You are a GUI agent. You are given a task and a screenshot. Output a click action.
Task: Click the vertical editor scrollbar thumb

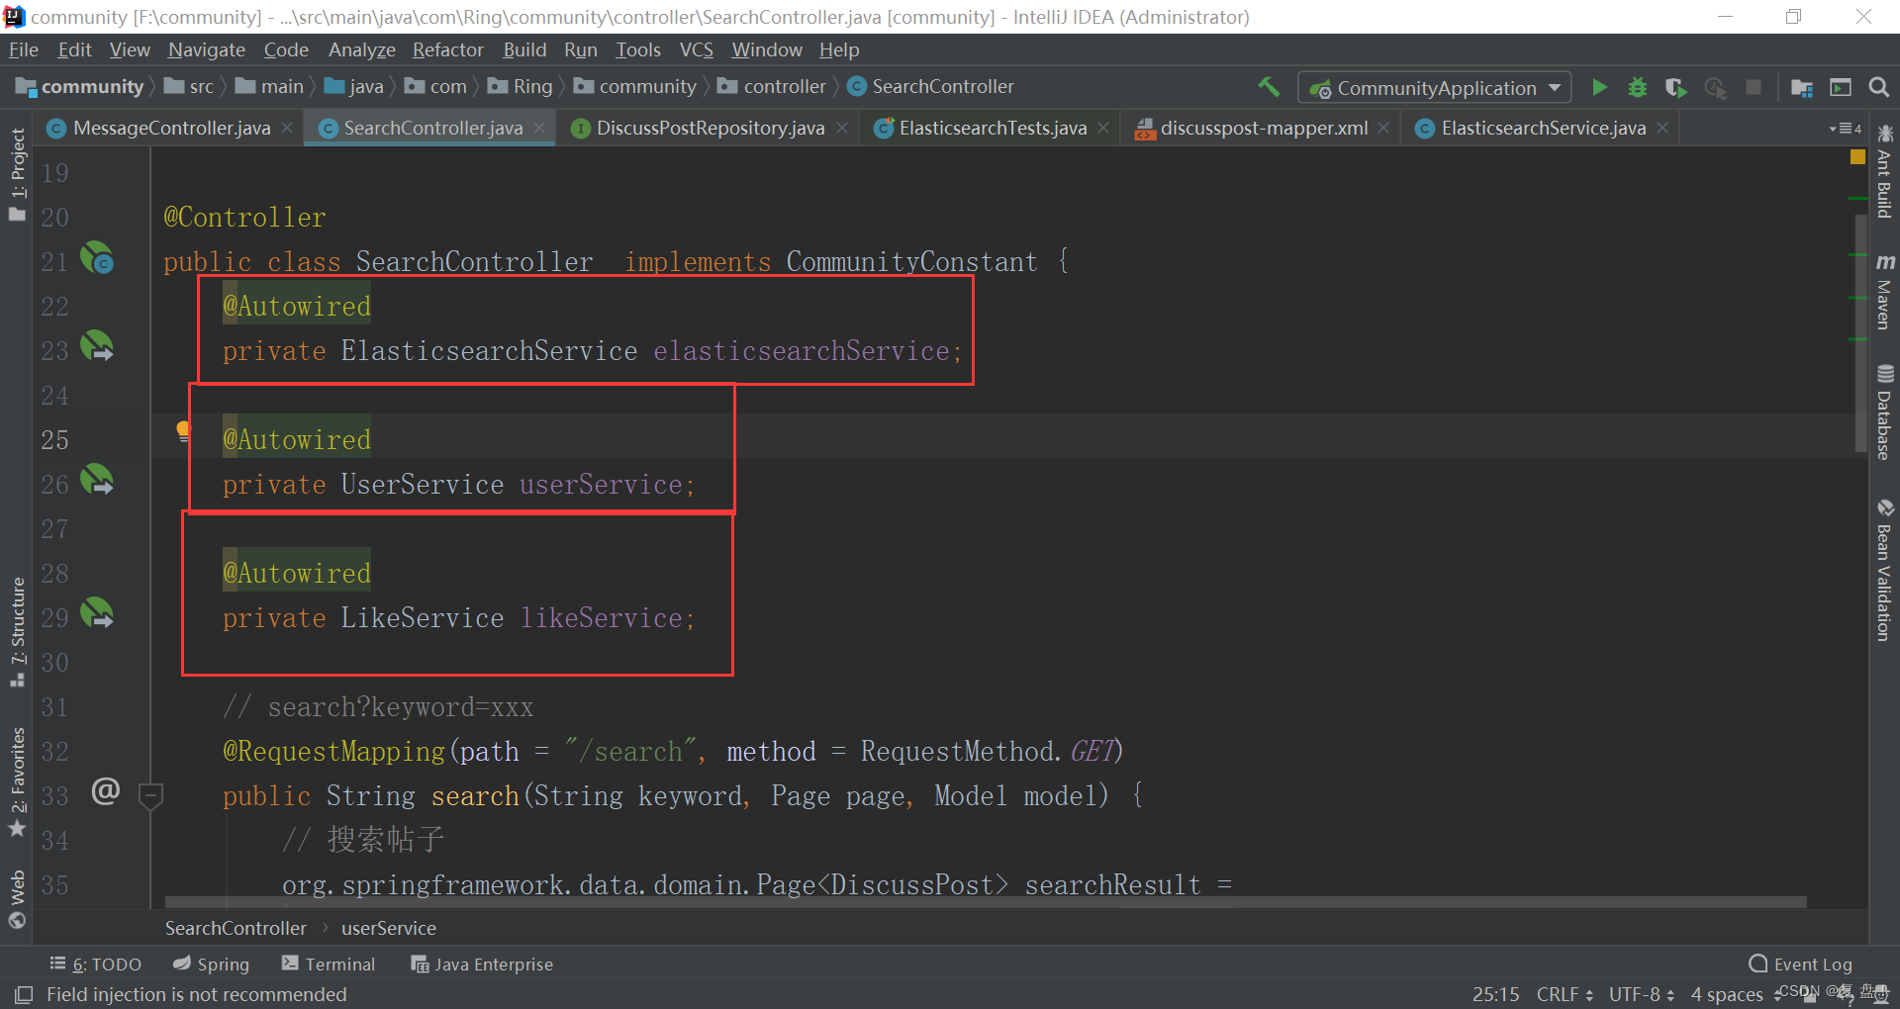tap(1860, 334)
